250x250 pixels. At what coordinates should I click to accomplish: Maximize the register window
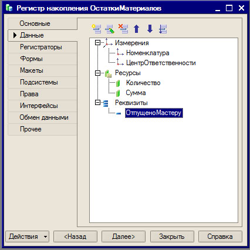pos(229,8)
